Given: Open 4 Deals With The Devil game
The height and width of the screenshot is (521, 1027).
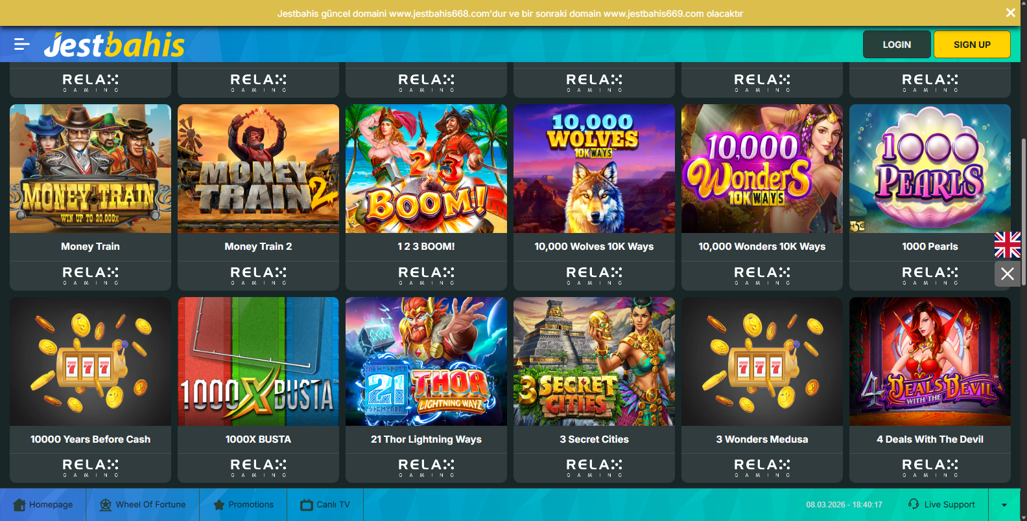Looking at the screenshot, I should [x=930, y=361].
